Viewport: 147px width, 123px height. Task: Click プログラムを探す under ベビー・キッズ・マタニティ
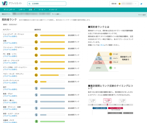[10, 76]
